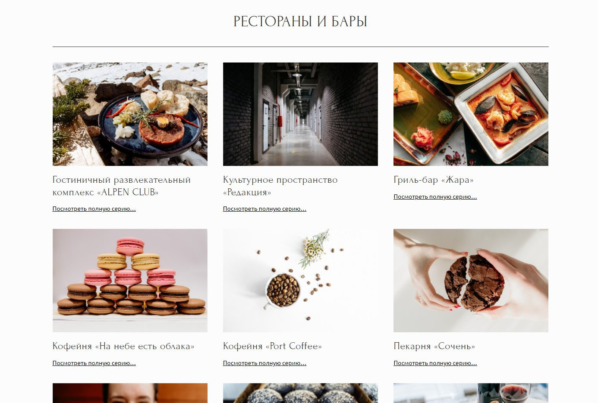View full series link for Пекарня «Сочень»
This screenshot has width=598, height=403.
(435, 363)
